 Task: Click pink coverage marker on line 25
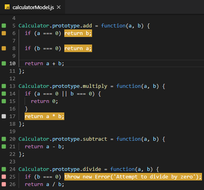4,176
